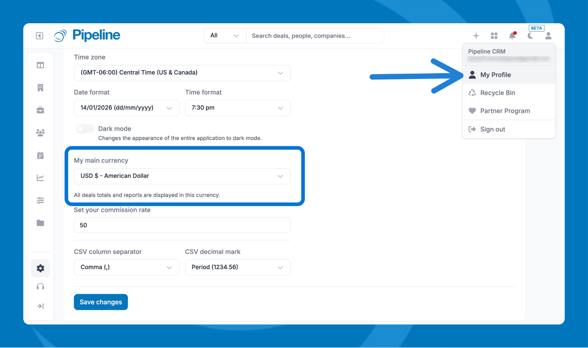Click the Save changes button
The height and width of the screenshot is (348, 588).
(x=101, y=302)
